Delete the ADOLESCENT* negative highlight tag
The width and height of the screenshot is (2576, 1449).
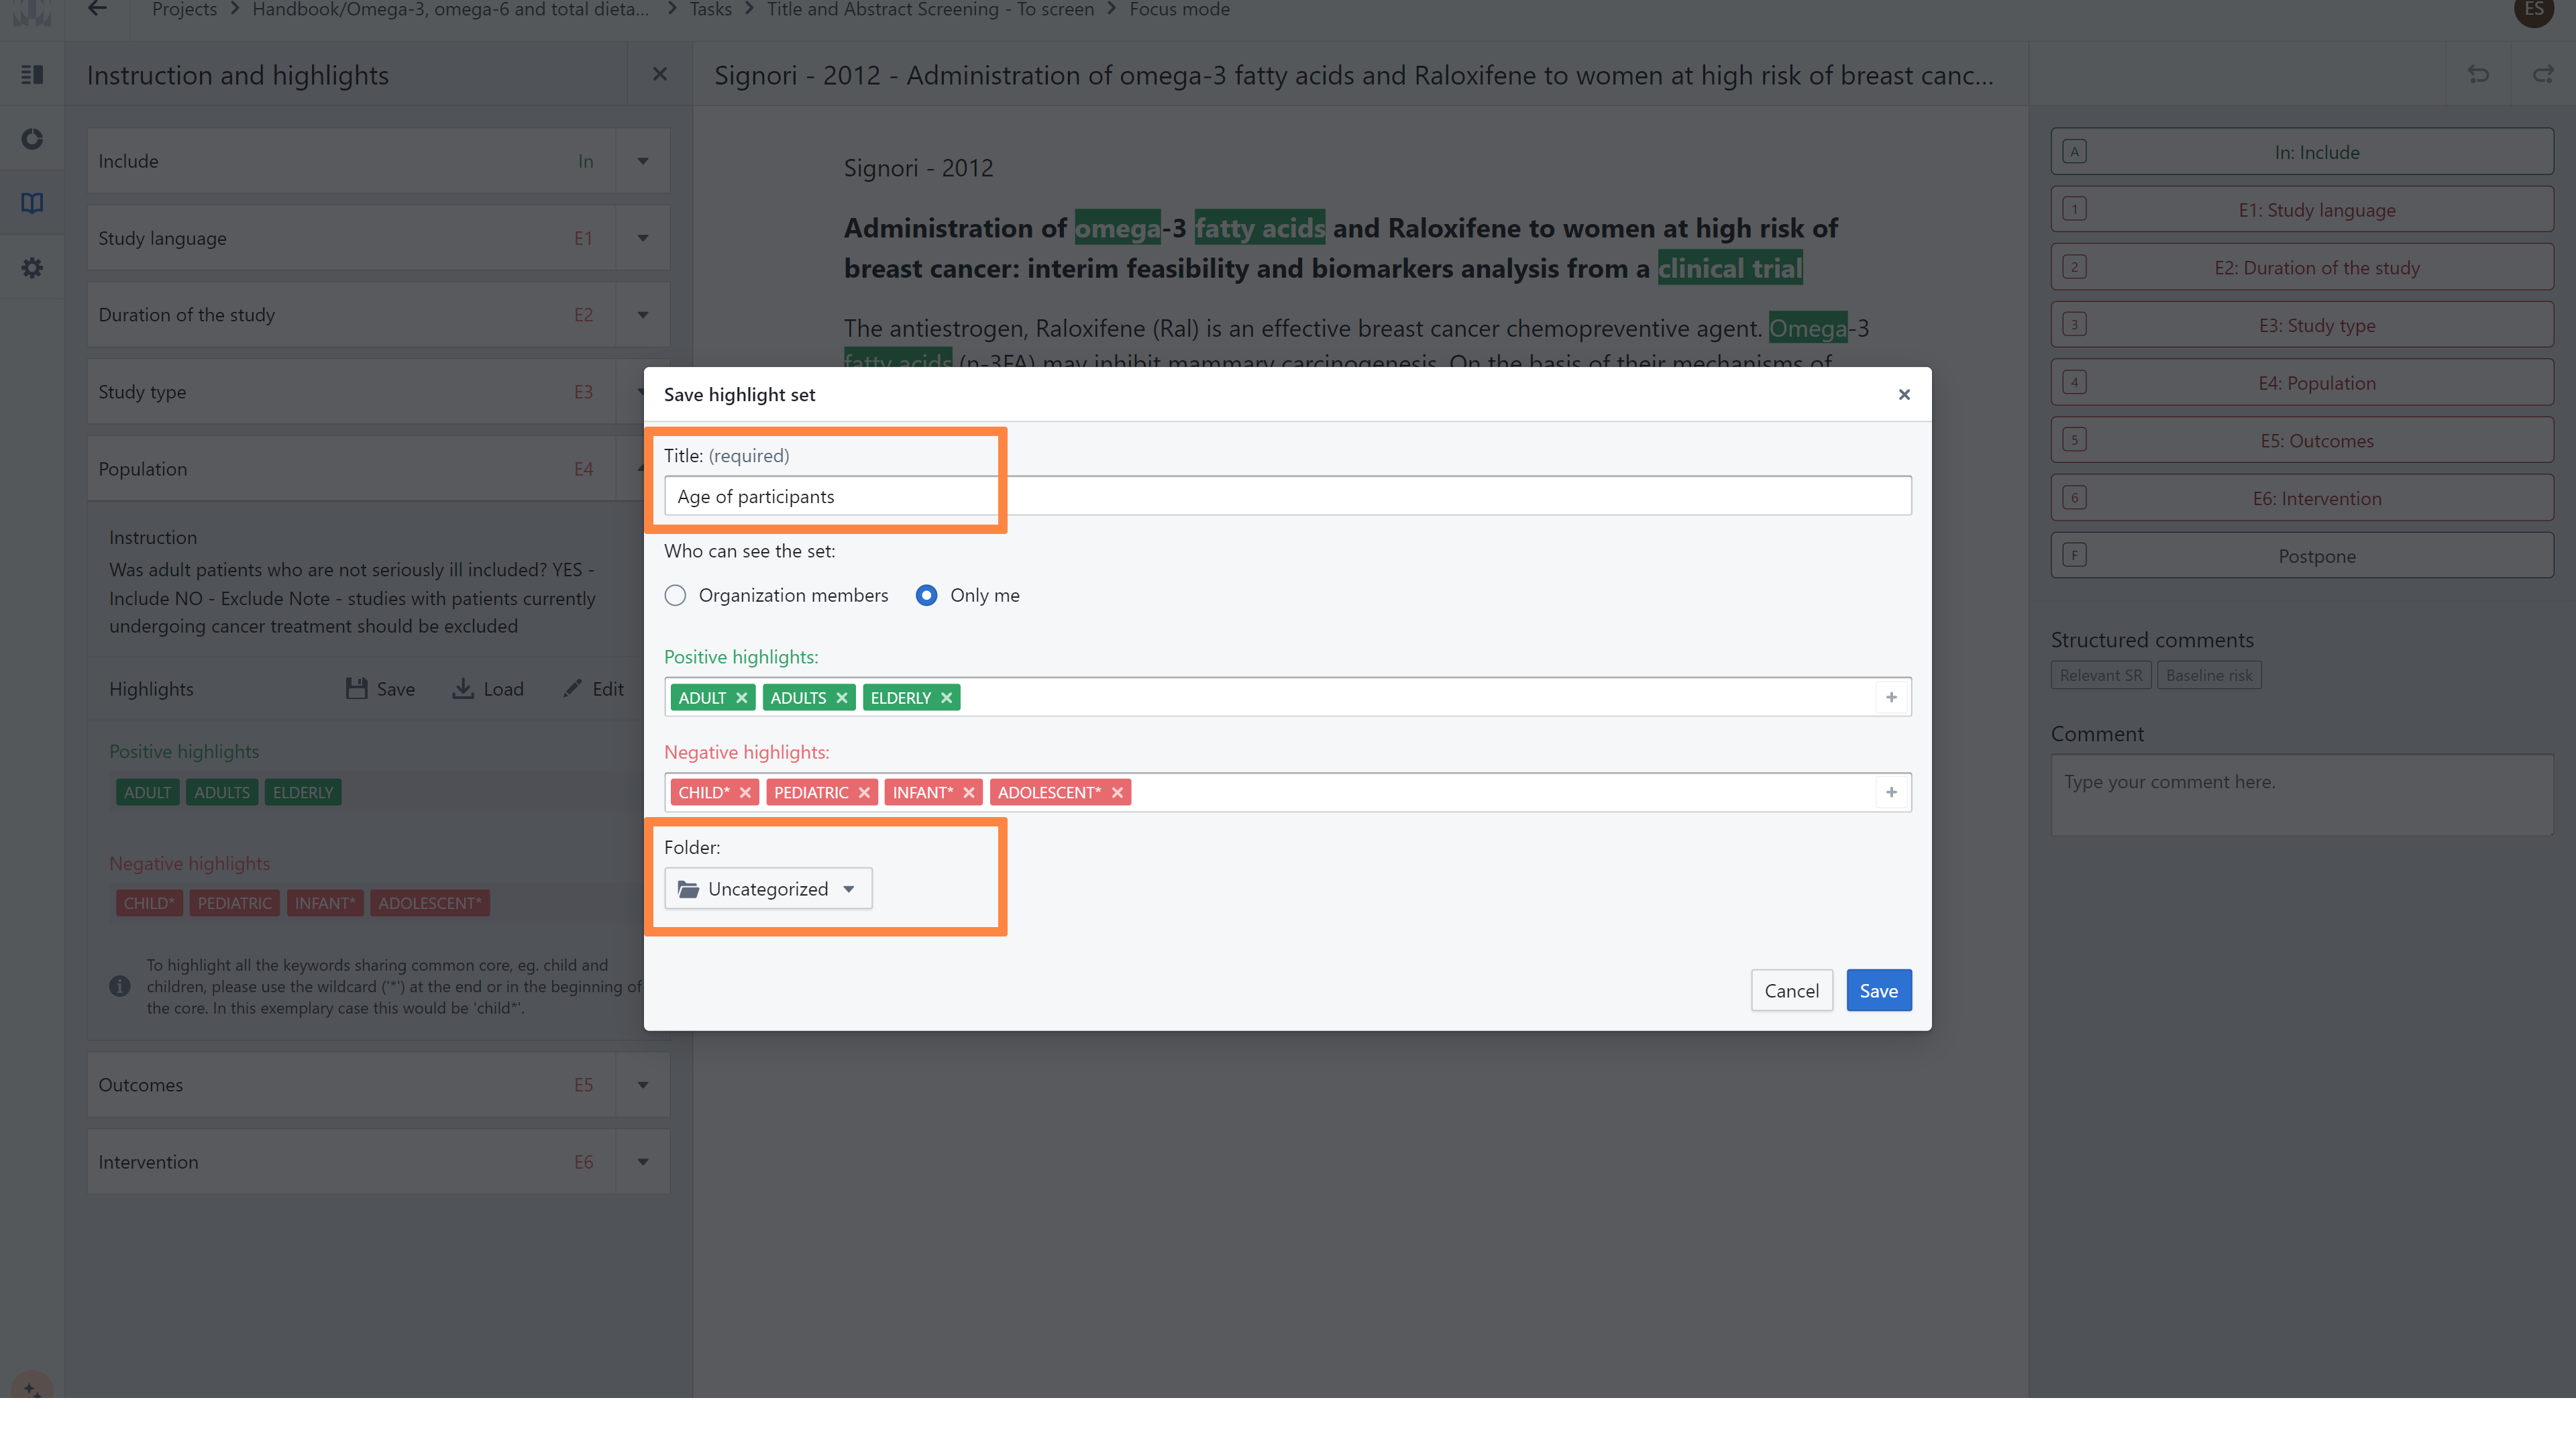(1117, 793)
